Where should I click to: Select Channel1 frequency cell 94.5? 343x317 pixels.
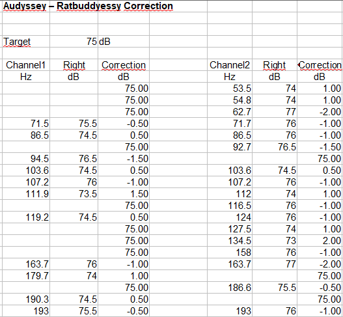click(26, 159)
